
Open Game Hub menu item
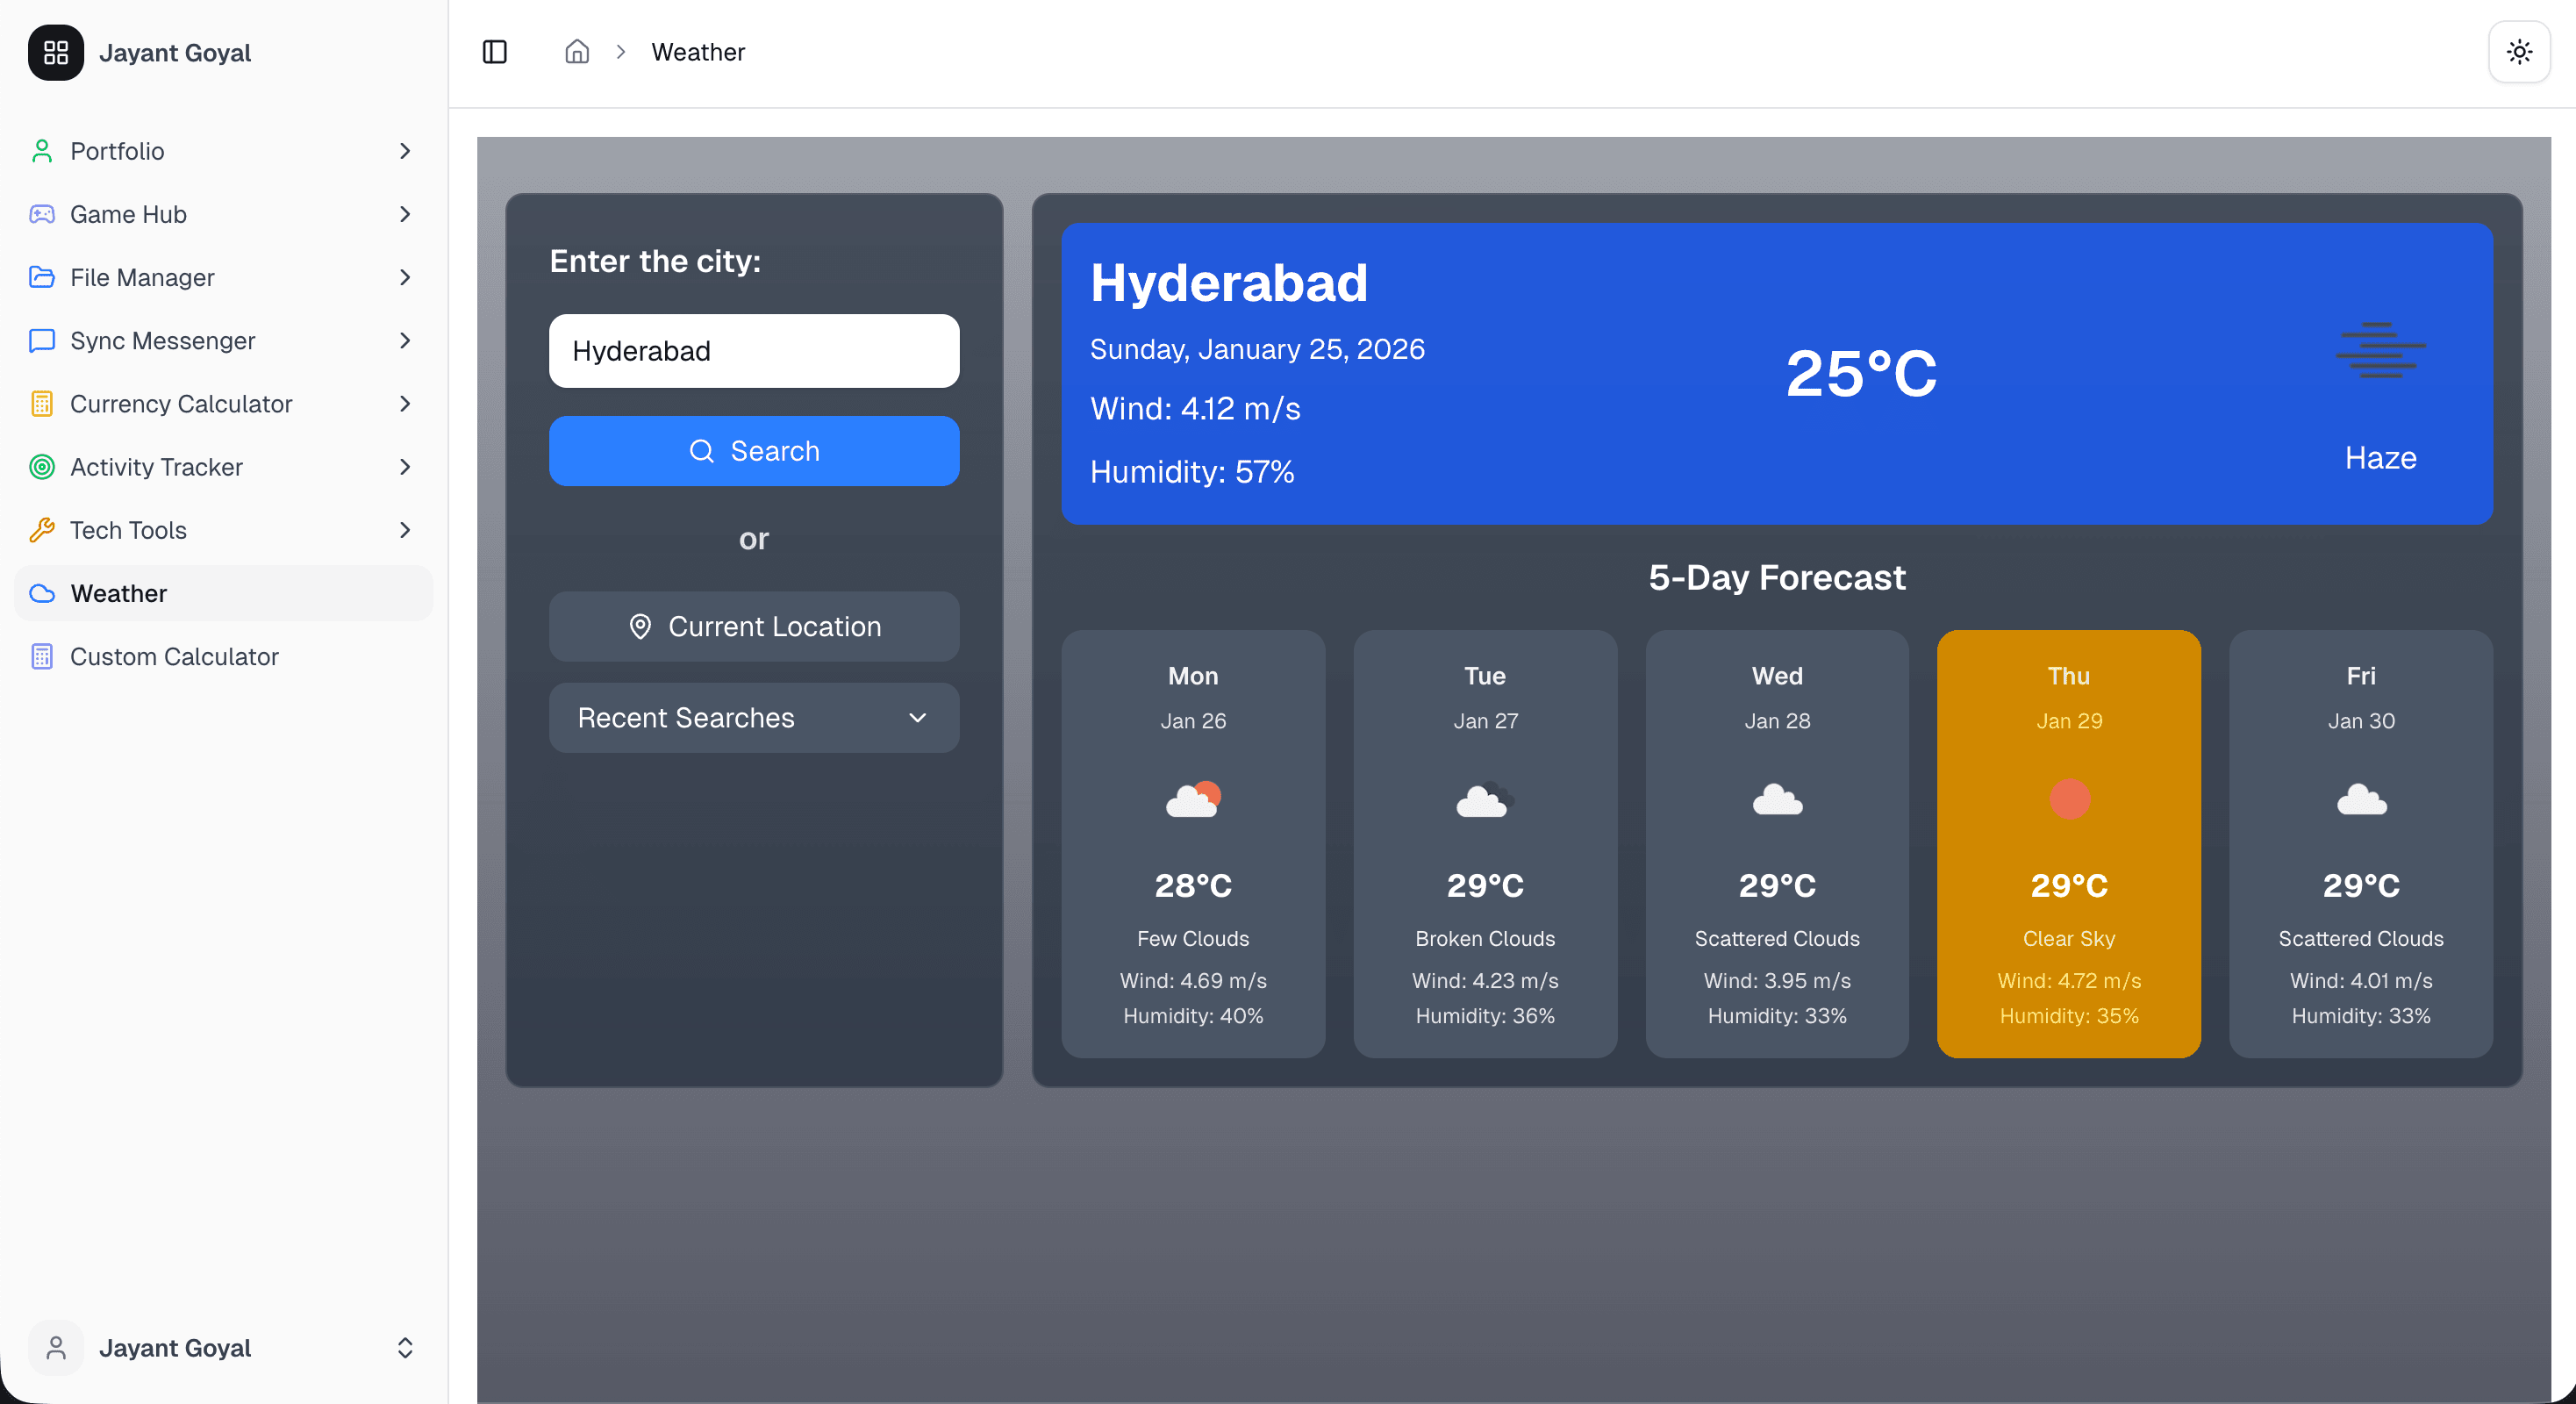[x=224, y=214]
